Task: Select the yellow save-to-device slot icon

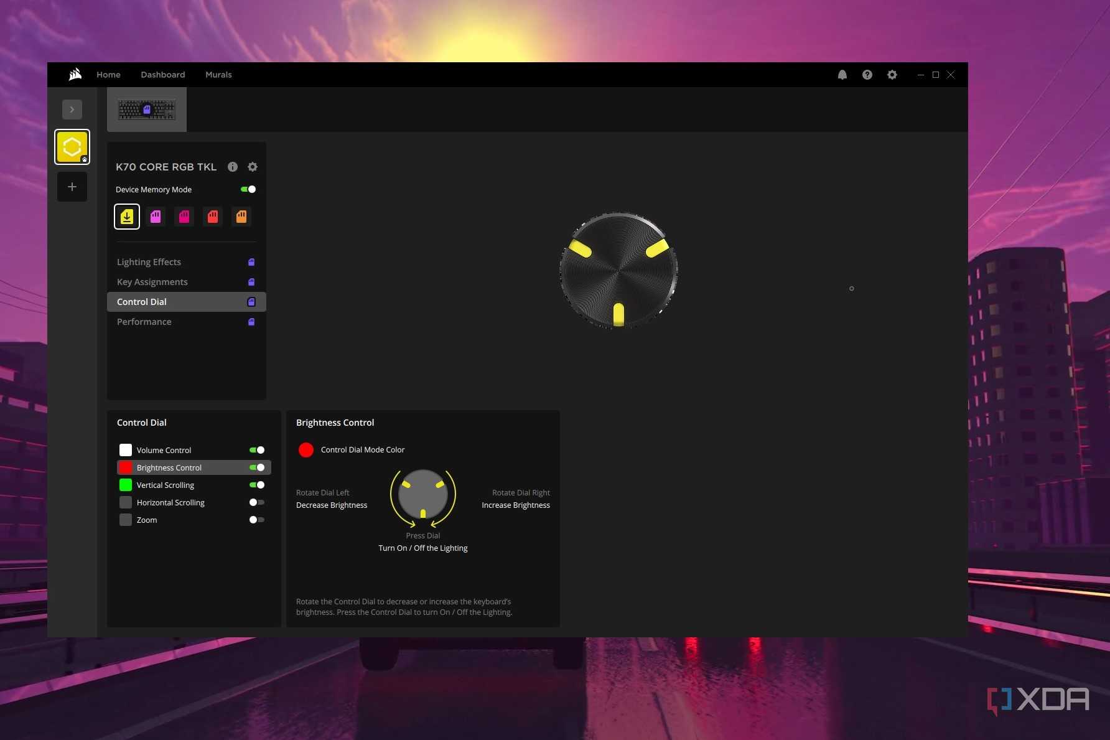Action: click(x=127, y=217)
